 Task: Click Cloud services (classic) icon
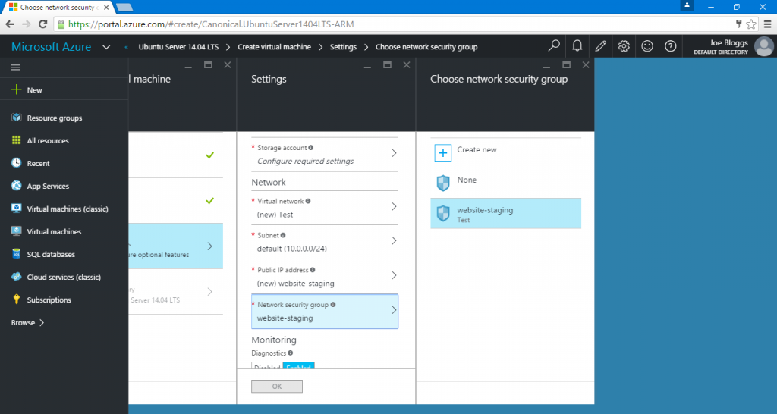17,277
